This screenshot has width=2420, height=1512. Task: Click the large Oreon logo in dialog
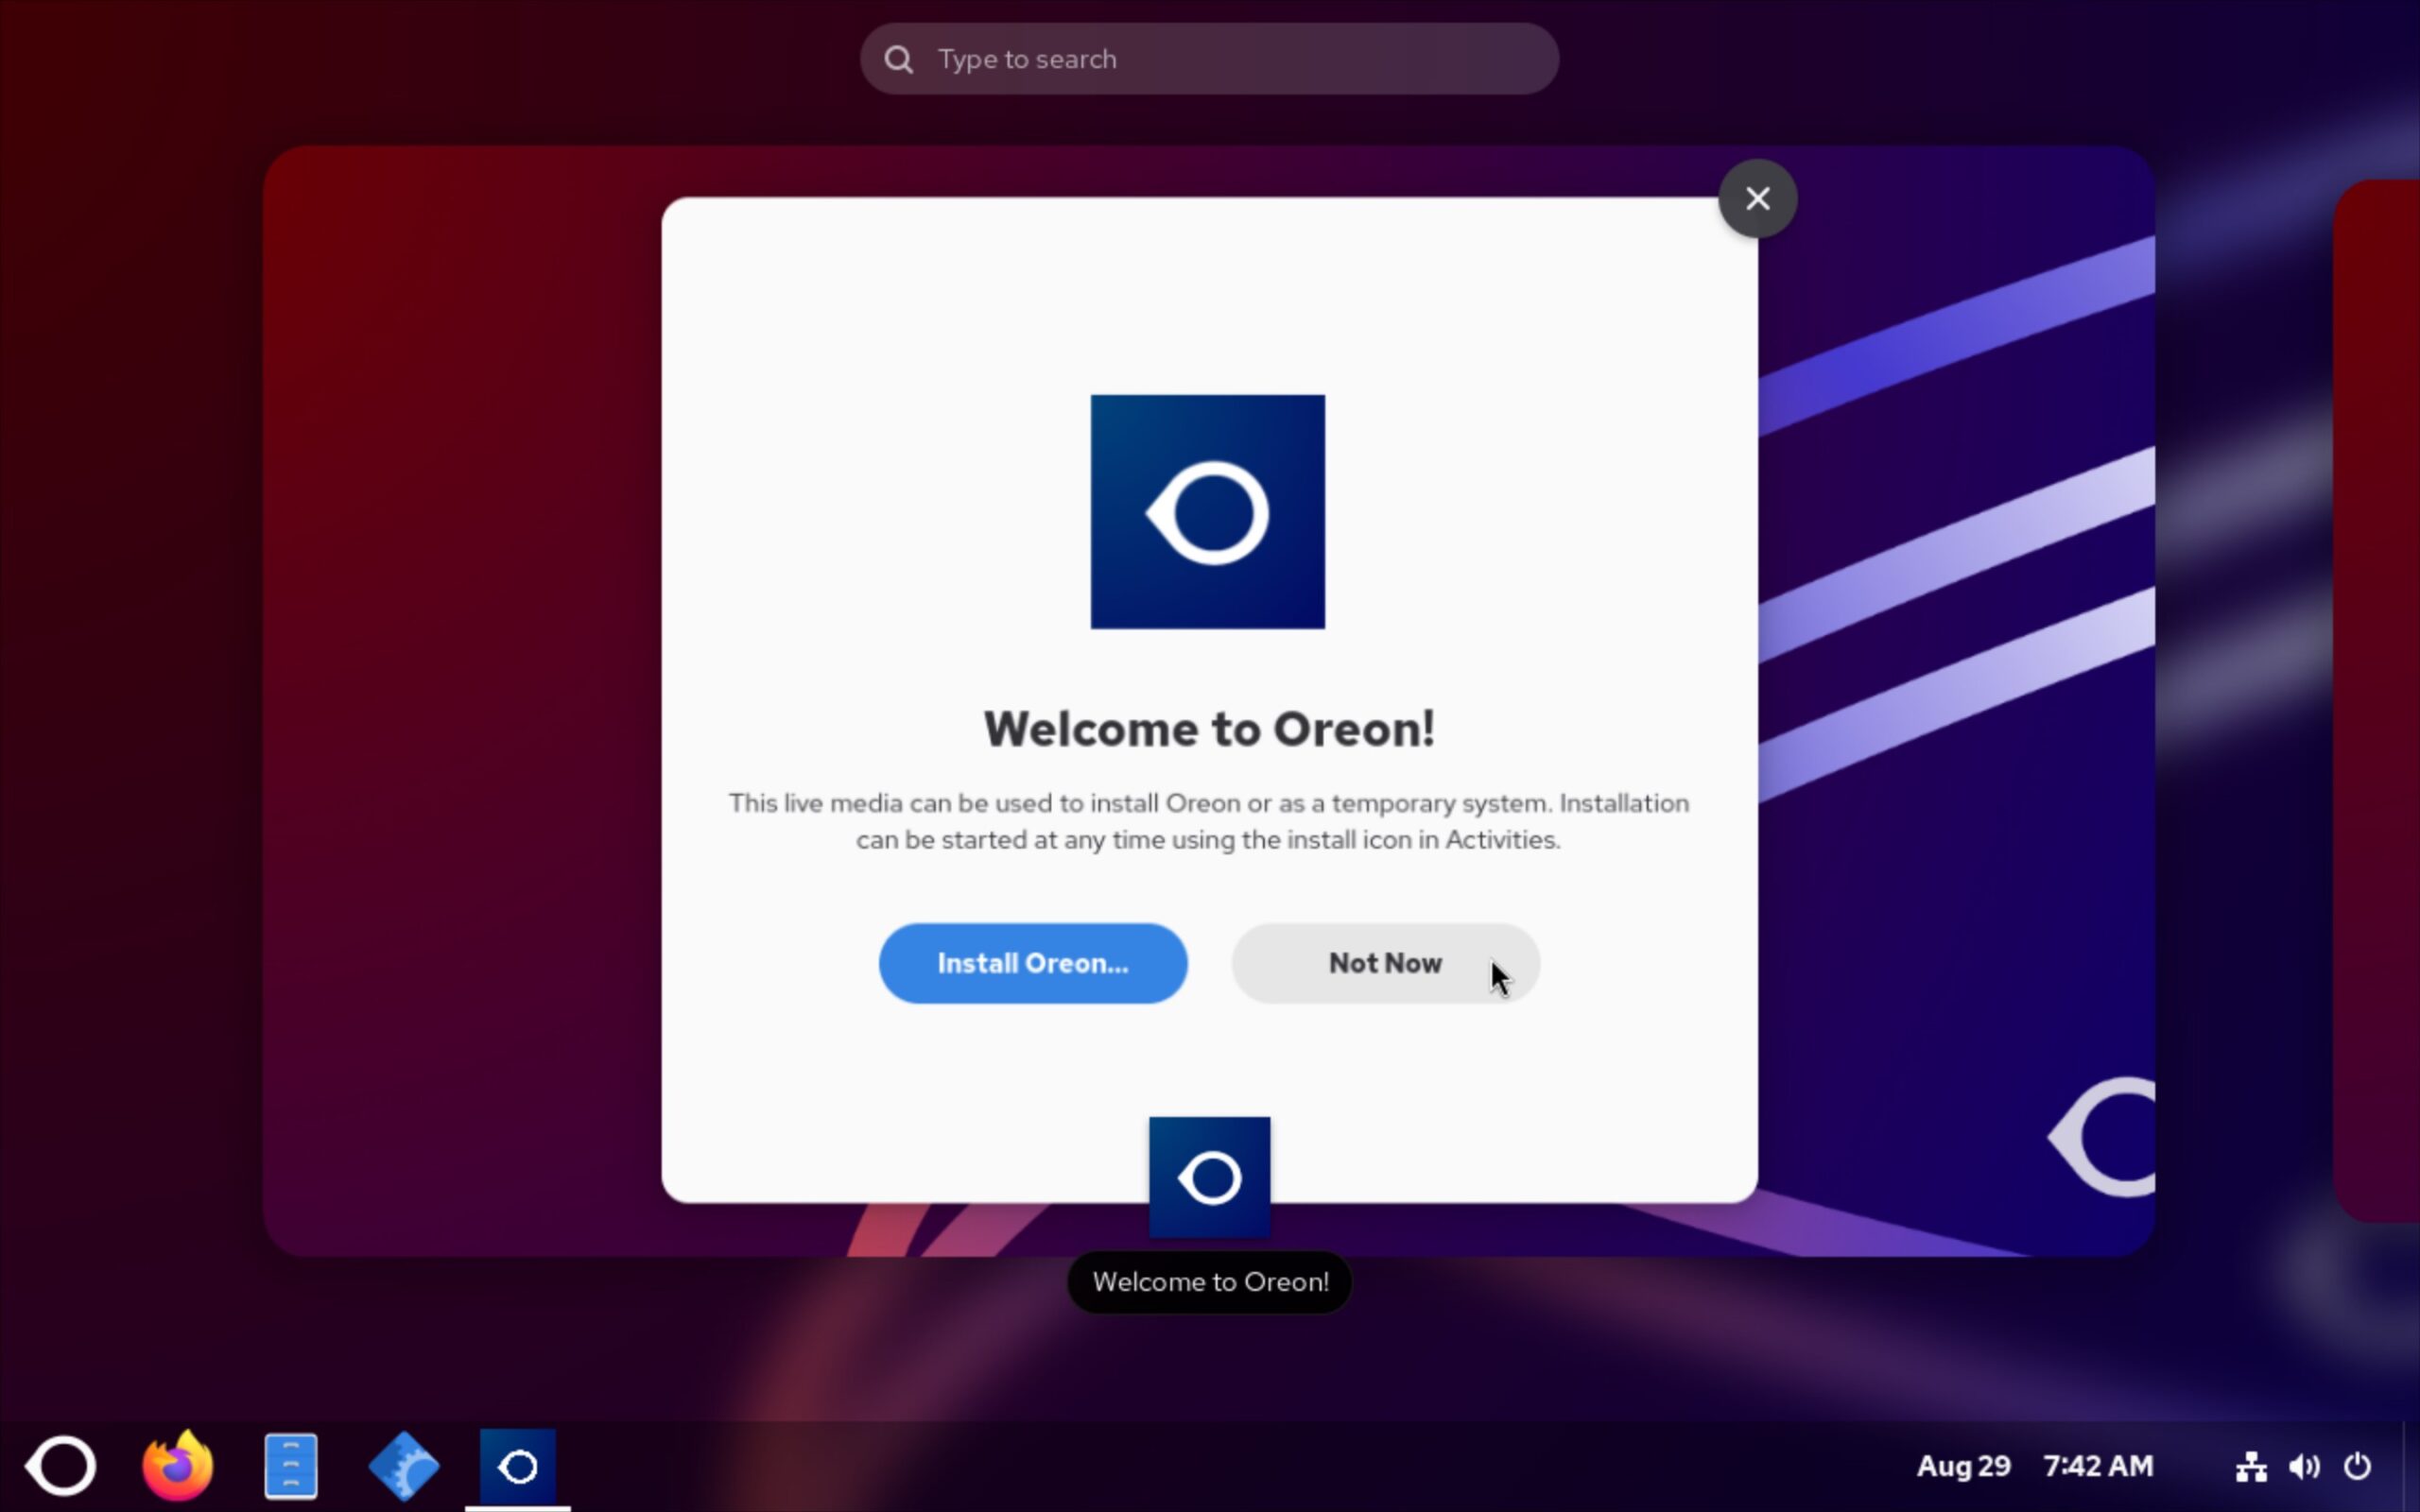coord(1208,512)
